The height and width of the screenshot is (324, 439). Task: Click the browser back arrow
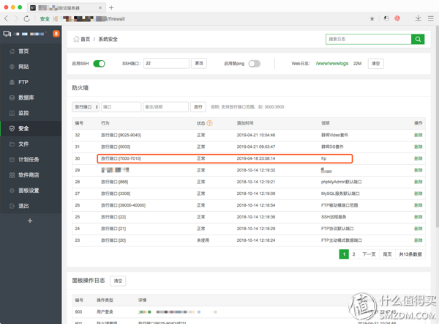click(x=6, y=18)
